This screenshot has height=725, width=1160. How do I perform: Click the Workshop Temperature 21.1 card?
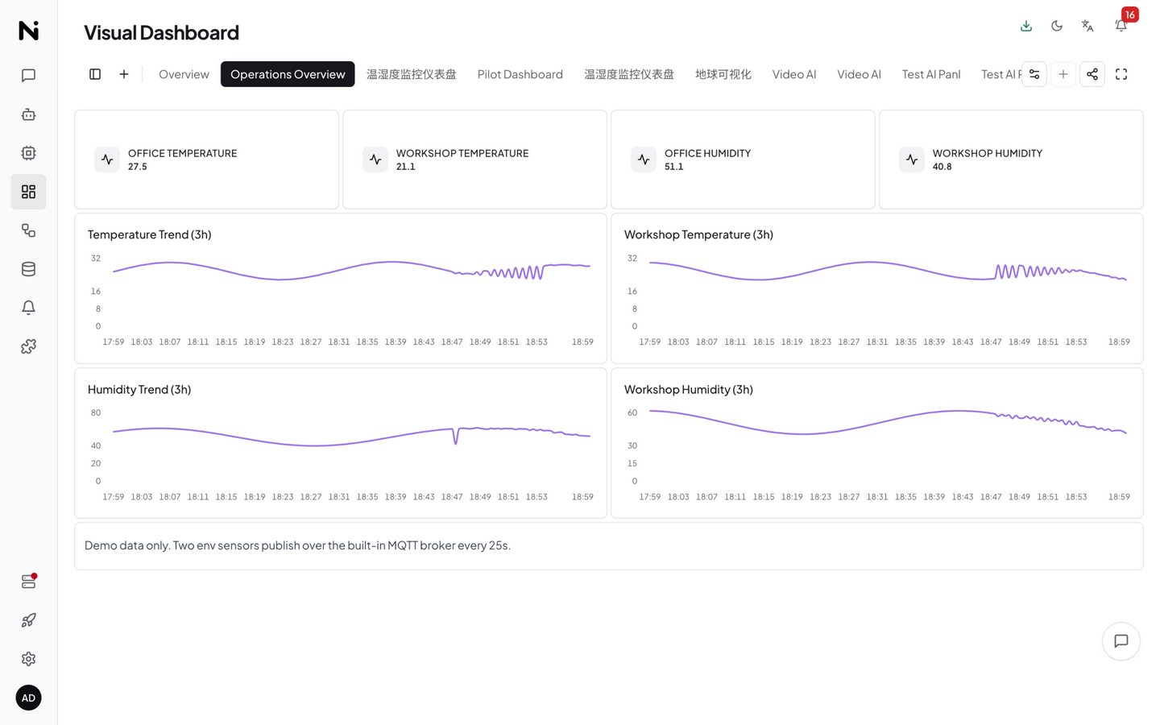point(474,159)
